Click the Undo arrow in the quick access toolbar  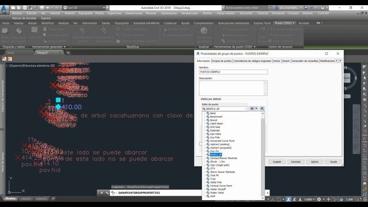pos(48,7)
